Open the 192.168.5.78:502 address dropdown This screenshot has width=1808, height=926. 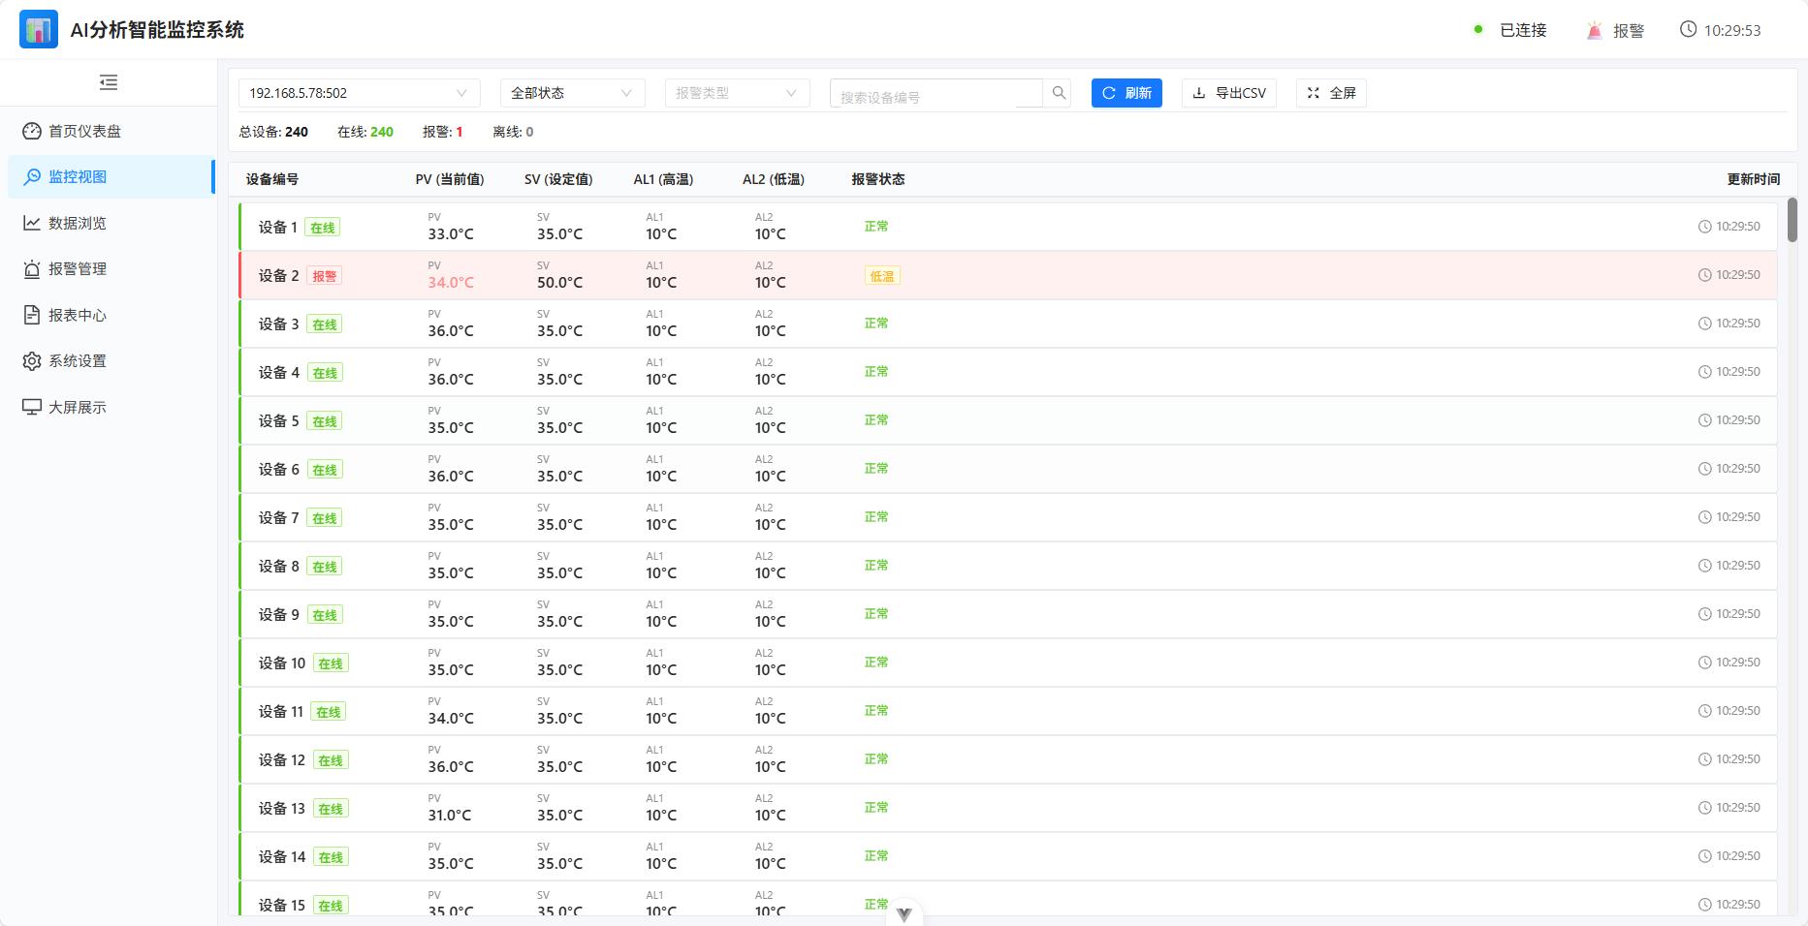[x=359, y=93]
